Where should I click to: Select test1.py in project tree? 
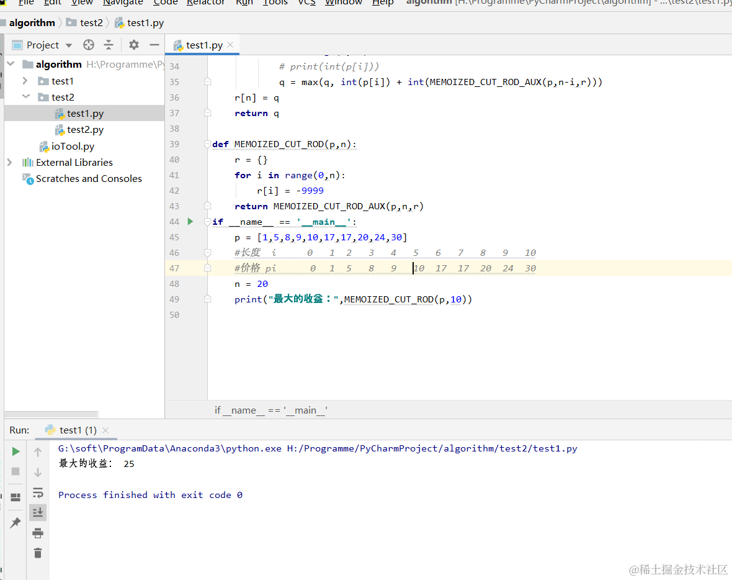(x=85, y=113)
